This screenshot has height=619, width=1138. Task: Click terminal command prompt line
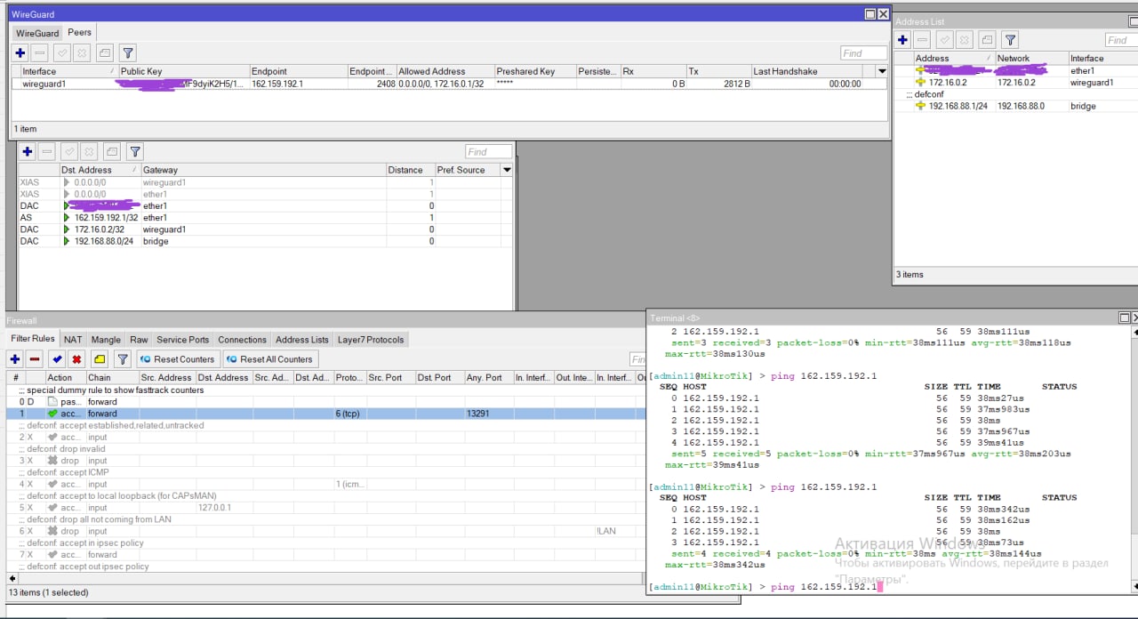[x=765, y=587]
